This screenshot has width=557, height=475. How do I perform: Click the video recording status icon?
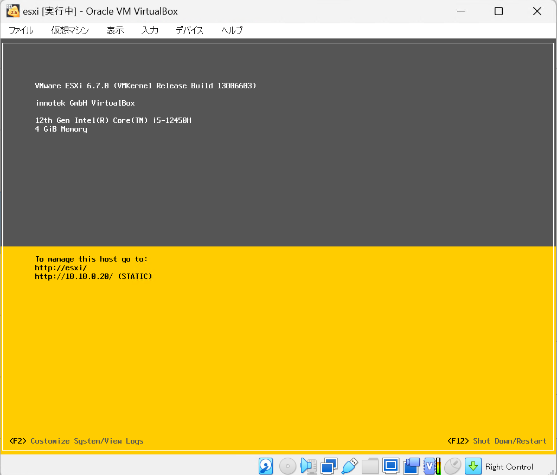[411, 466]
